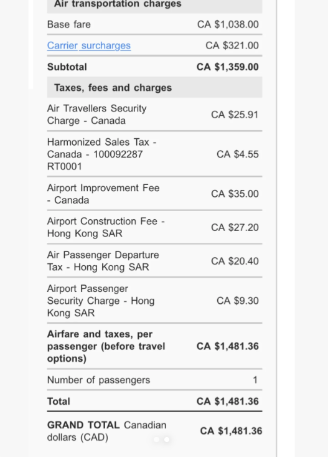
Task: Click the Taxes, fees and charges header
Action: 155,87
